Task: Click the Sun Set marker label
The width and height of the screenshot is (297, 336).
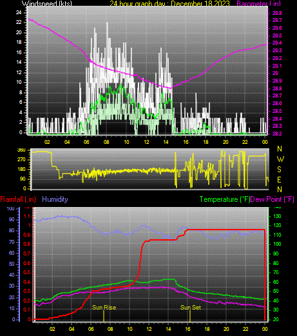Action: tap(191, 308)
